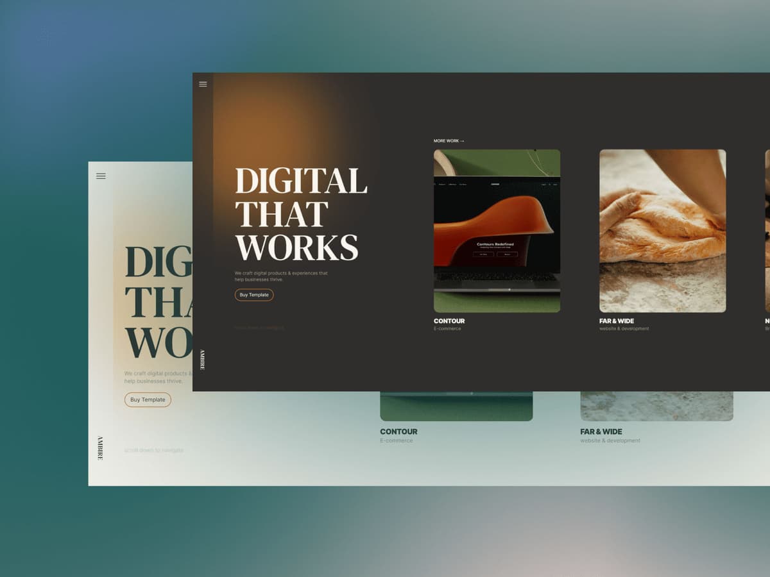The image size is (770, 577).
Task: Click scroll down to navigate text in light window
Action: tap(154, 450)
